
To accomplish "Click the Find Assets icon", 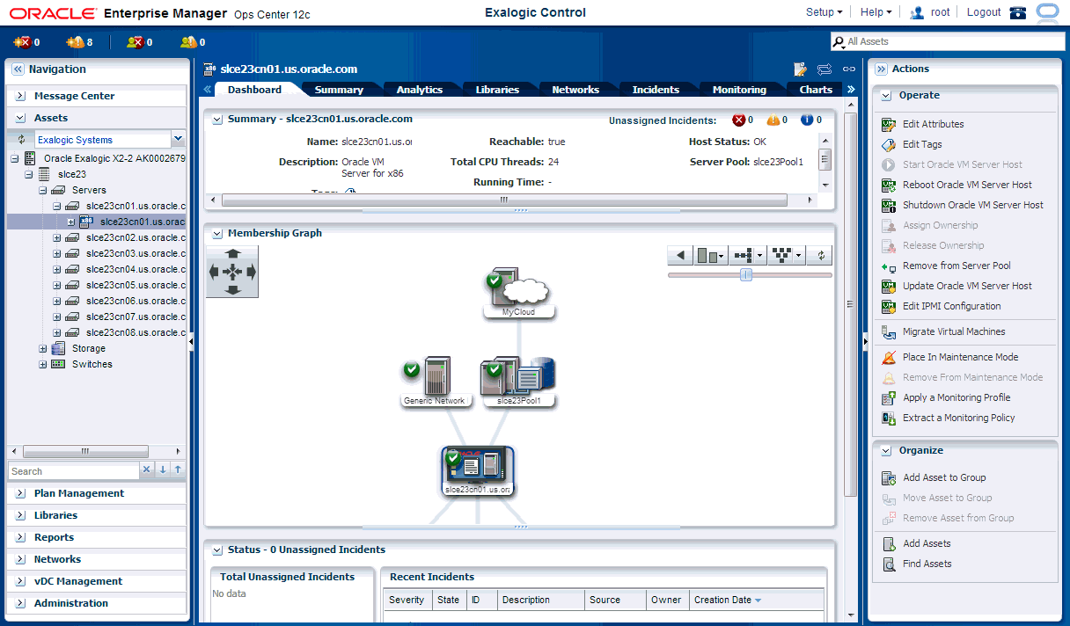I will [888, 564].
